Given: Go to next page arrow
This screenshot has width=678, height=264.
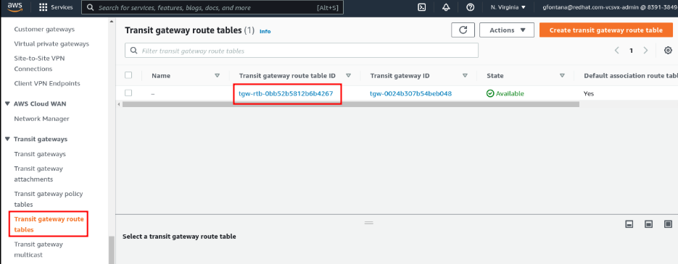Looking at the screenshot, I should pyautogui.click(x=645, y=51).
